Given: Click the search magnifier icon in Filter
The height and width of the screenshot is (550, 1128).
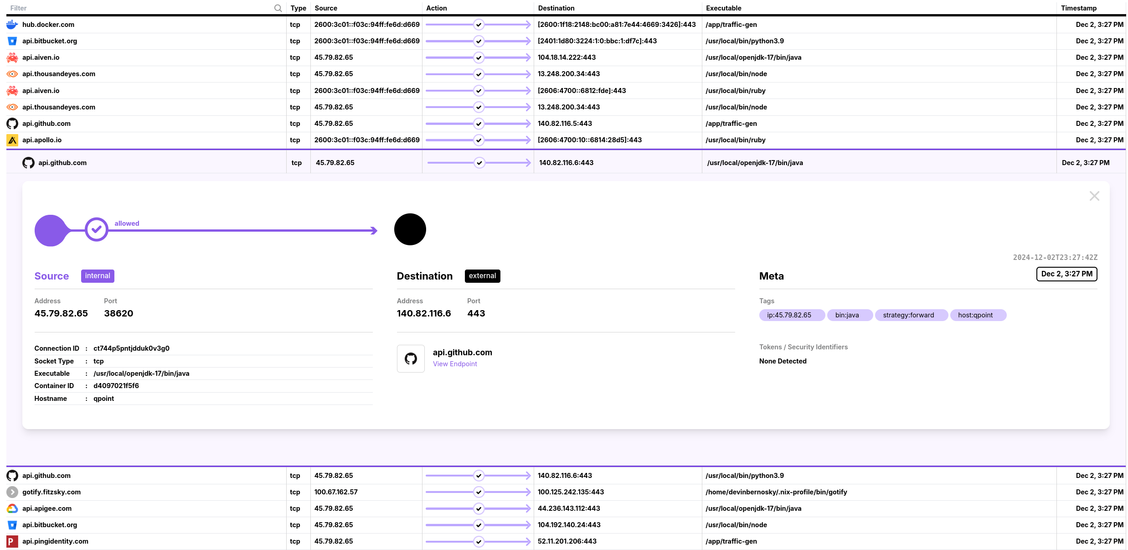Looking at the screenshot, I should pyautogui.click(x=278, y=8).
